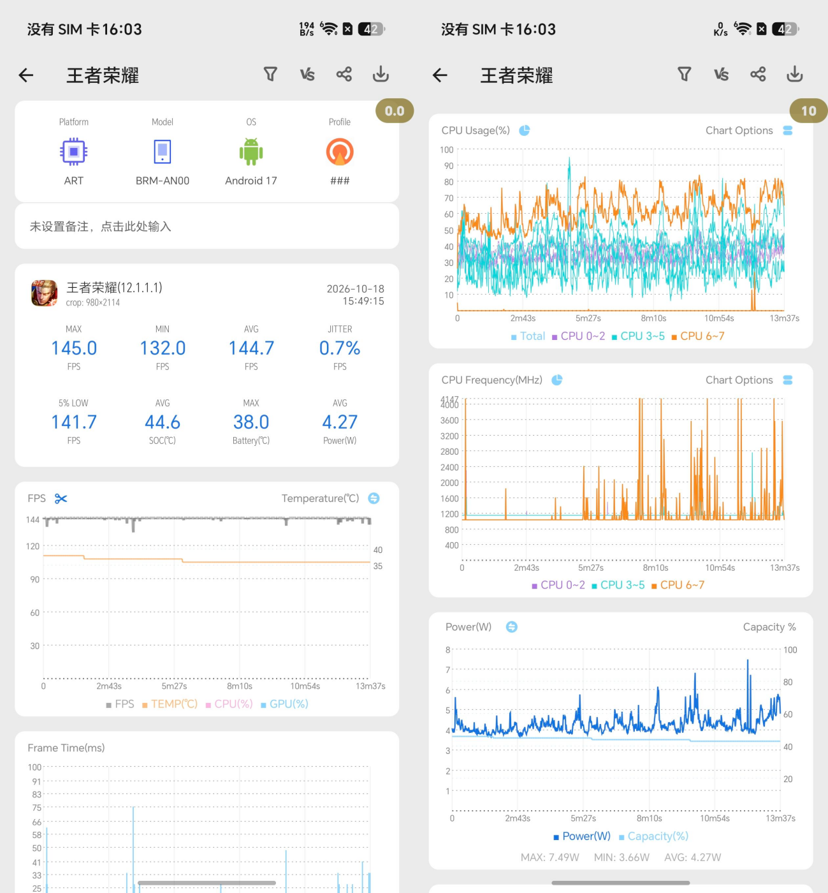Tap the left status bar Wi-Fi icon
This screenshot has height=893, width=828.
329,29
